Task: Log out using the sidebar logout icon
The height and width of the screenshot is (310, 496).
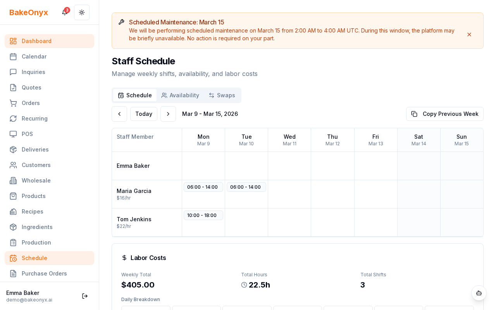Action: point(85,296)
